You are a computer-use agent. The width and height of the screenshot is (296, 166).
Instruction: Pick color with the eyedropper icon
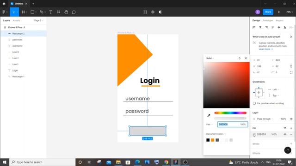[x=209, y=115]
